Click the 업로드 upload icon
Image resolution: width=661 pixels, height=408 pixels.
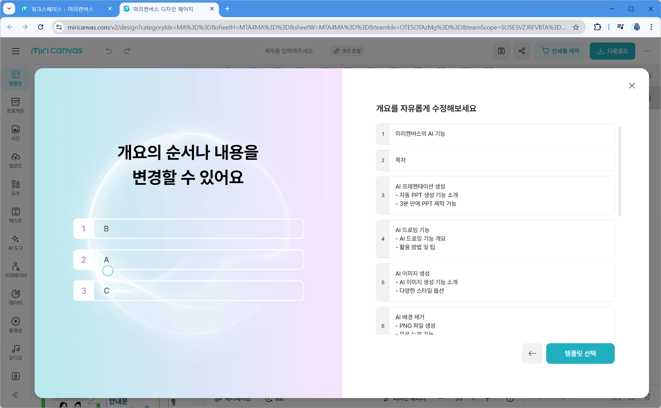(15, 160)
